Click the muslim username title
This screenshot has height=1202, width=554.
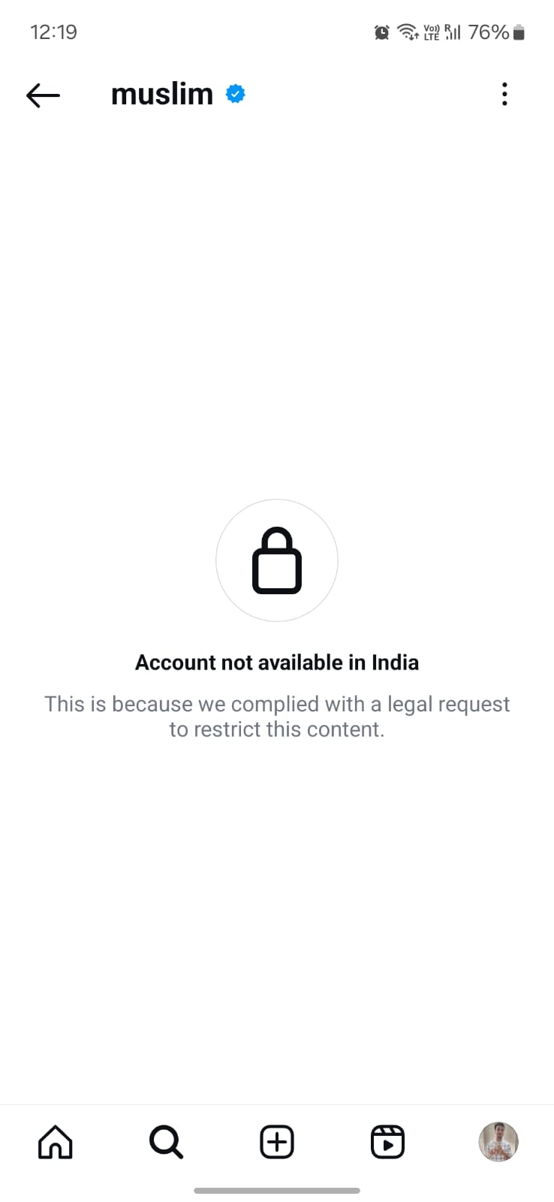click(162, 94)
